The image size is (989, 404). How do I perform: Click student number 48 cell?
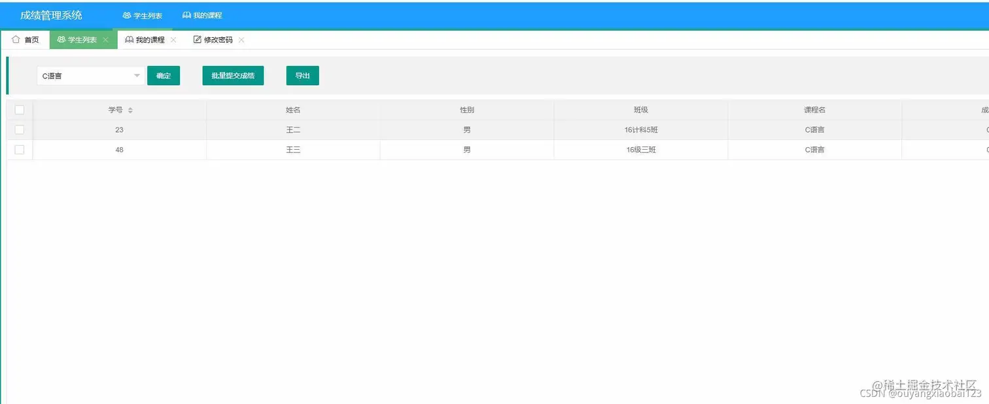pyautogui.click(x=120, y=150)
